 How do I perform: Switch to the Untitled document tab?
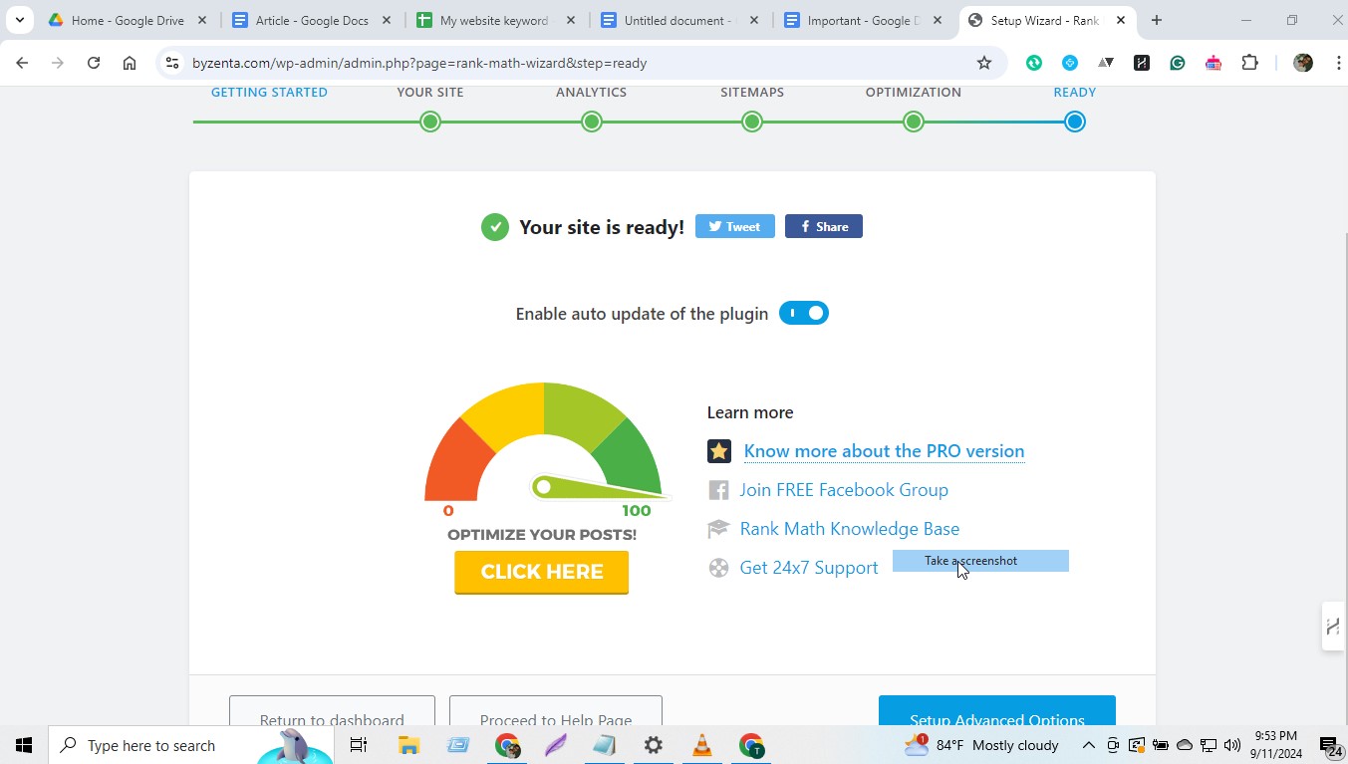tap(680, 20)
